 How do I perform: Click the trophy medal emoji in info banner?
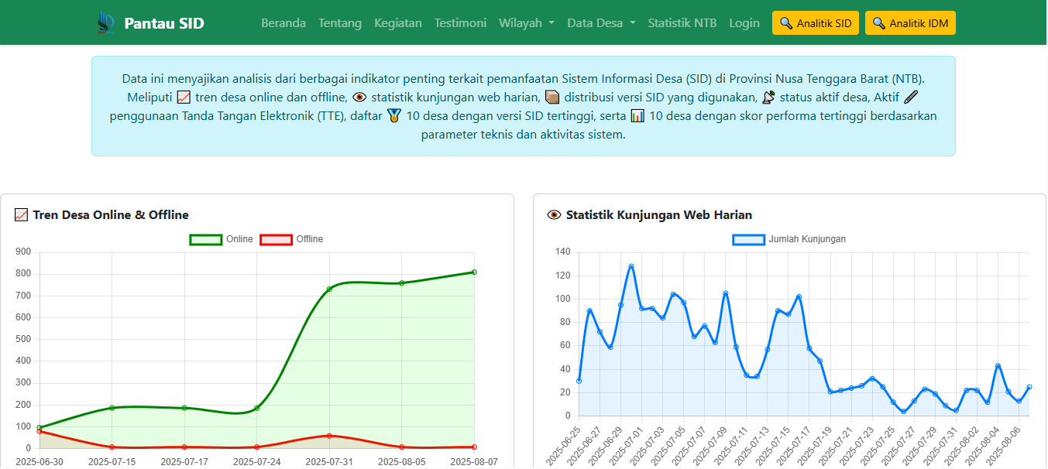pos(394,116)
